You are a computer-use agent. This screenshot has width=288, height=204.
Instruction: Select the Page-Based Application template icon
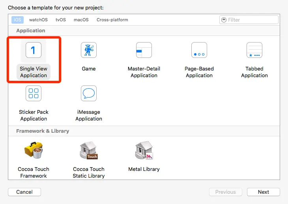click(199, 50)
